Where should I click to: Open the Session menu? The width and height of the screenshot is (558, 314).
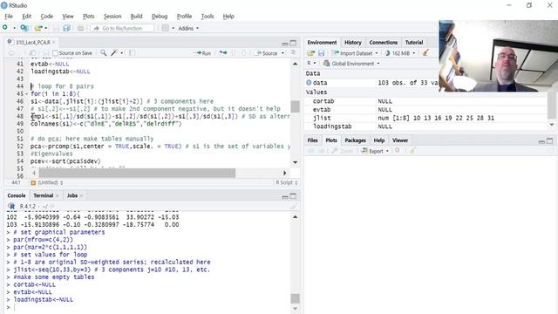tap(112, 17)
